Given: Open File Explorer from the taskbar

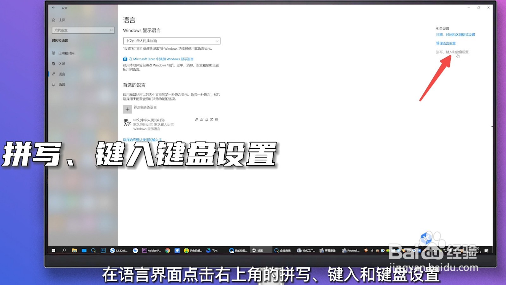Looking at the screenshot, I should (74, 250).
